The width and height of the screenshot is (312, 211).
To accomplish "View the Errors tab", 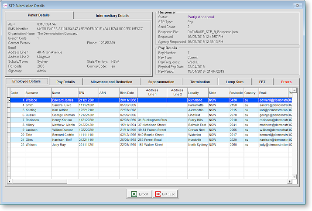I will click(286, 82).
